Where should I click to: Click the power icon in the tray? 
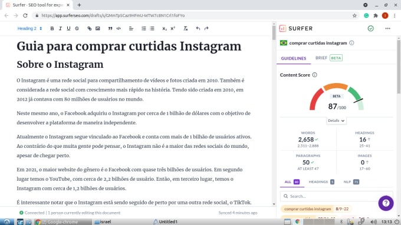[x=396, y=221]
